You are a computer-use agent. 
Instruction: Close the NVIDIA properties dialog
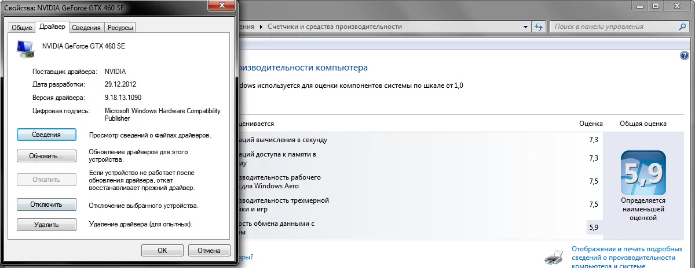tap(222, 6)
